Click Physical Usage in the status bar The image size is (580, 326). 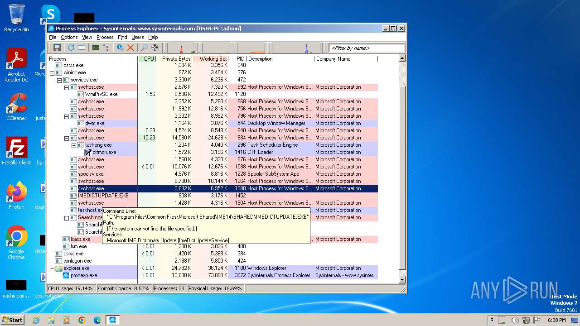216,288
